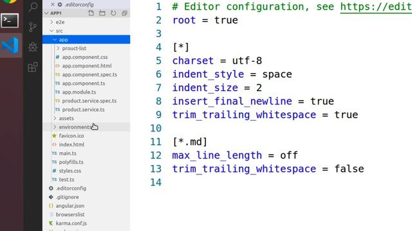Image resolution: width=412 pixels, height=231 pixels.
Task: Open the Extensions view
Action: [33, 67]
